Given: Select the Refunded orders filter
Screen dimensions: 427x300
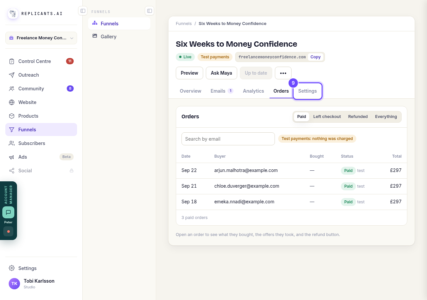Looking at the screenshot, I should point(358,117).
